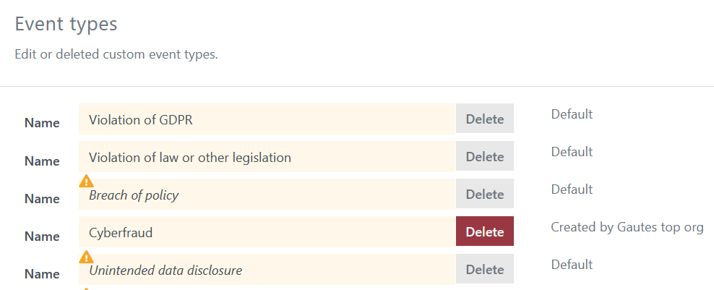Edit the Unintended data disclosure name field
Screen dimensions: 714x290
[x=267, y=270]
